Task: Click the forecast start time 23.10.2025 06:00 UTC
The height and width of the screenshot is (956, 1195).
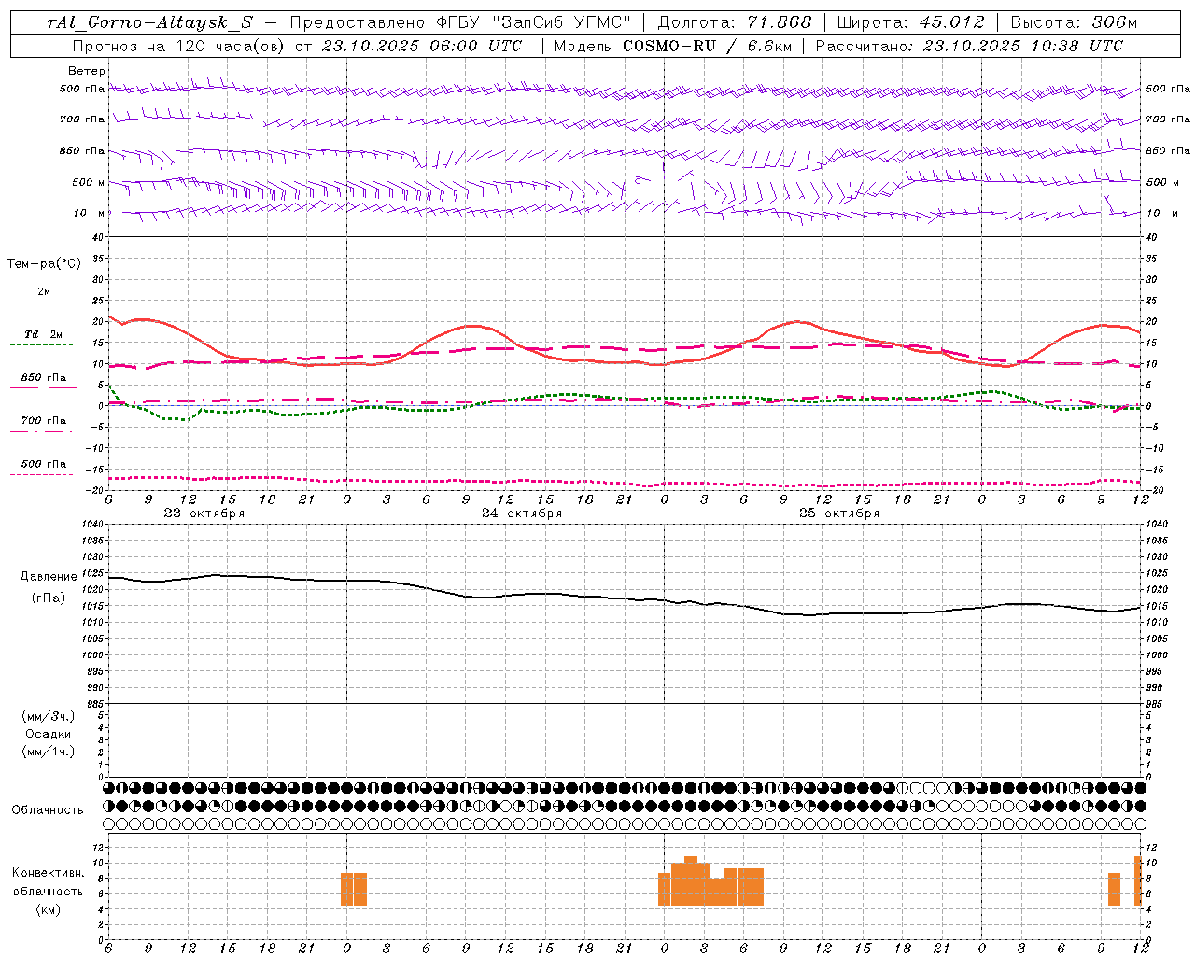Action: click(421, 46)
